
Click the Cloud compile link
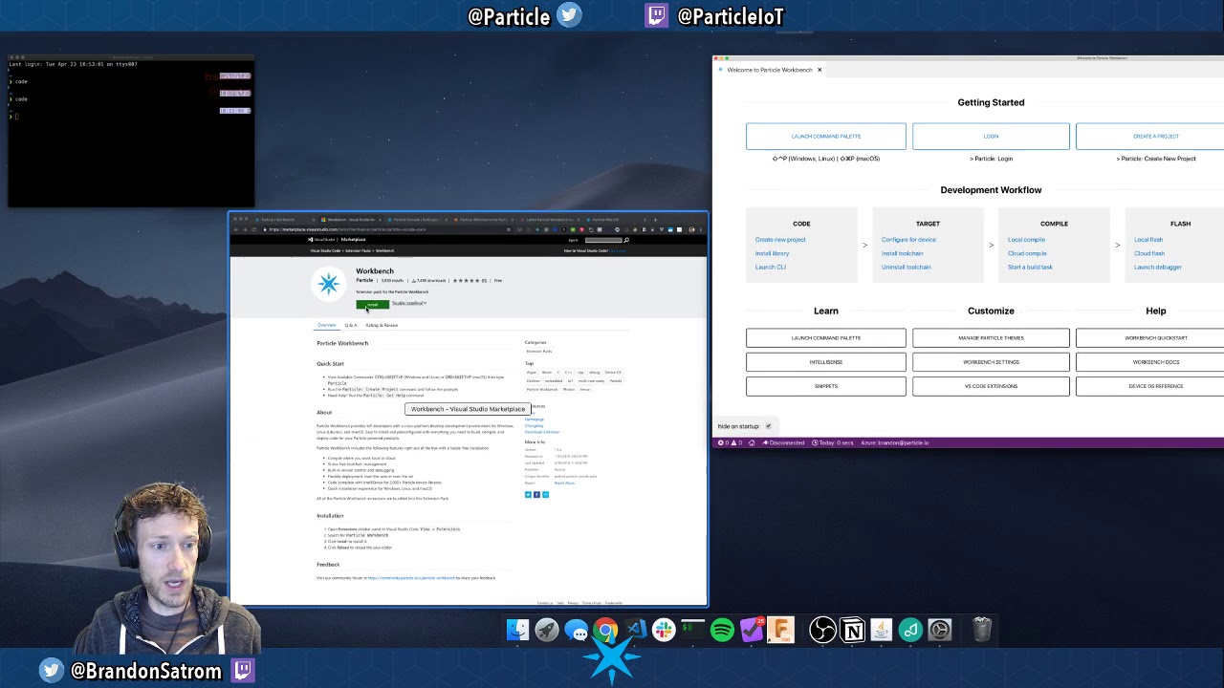tap(1027, 253)
